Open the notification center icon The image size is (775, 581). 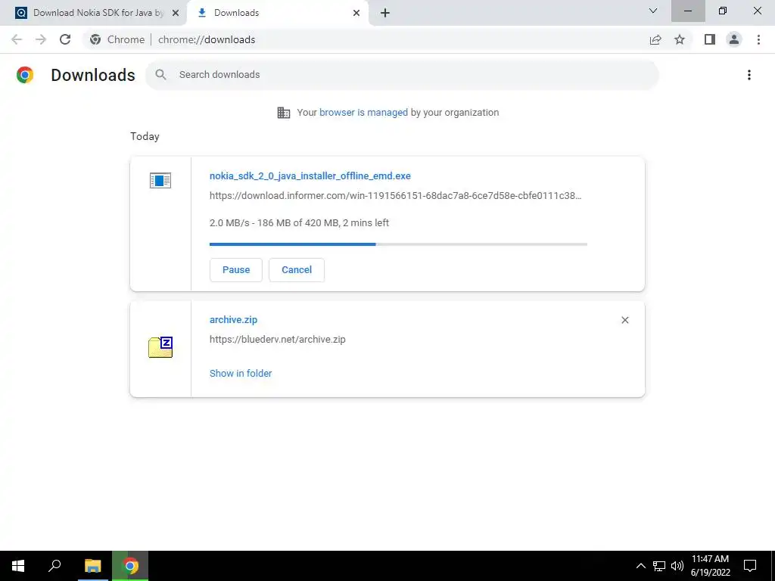750,566
